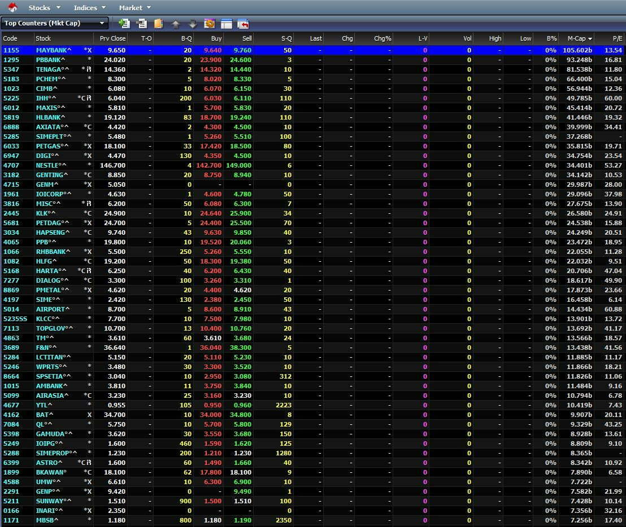
Task: Click the window layout toolbar icon
Action: tap(226, 24)
